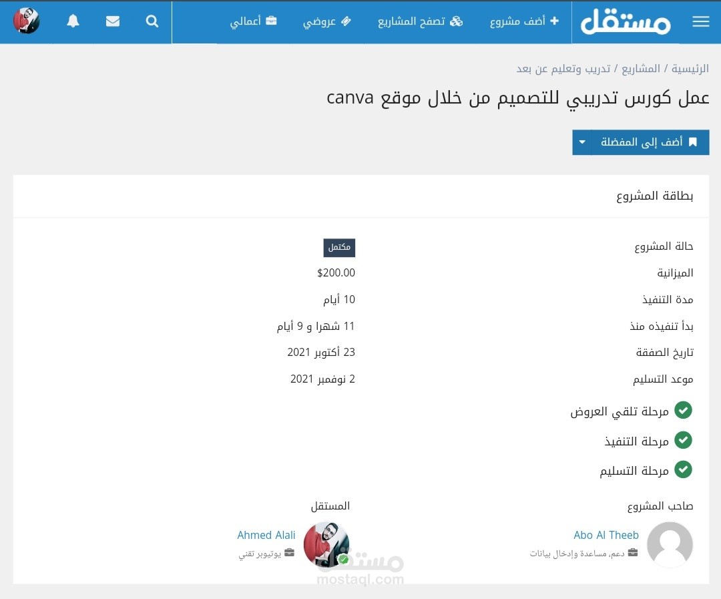Open the messages envelope icon
721x599 pixels.
[113, 21]
